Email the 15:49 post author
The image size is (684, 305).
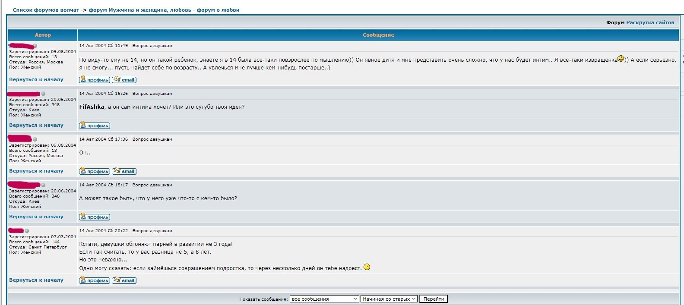(x=124, y=80)
